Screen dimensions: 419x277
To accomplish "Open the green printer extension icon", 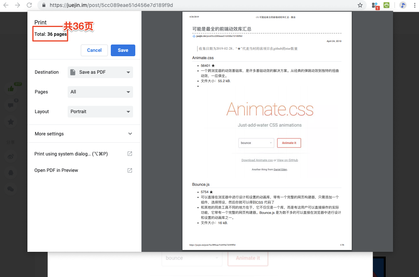I will [386, 5].
